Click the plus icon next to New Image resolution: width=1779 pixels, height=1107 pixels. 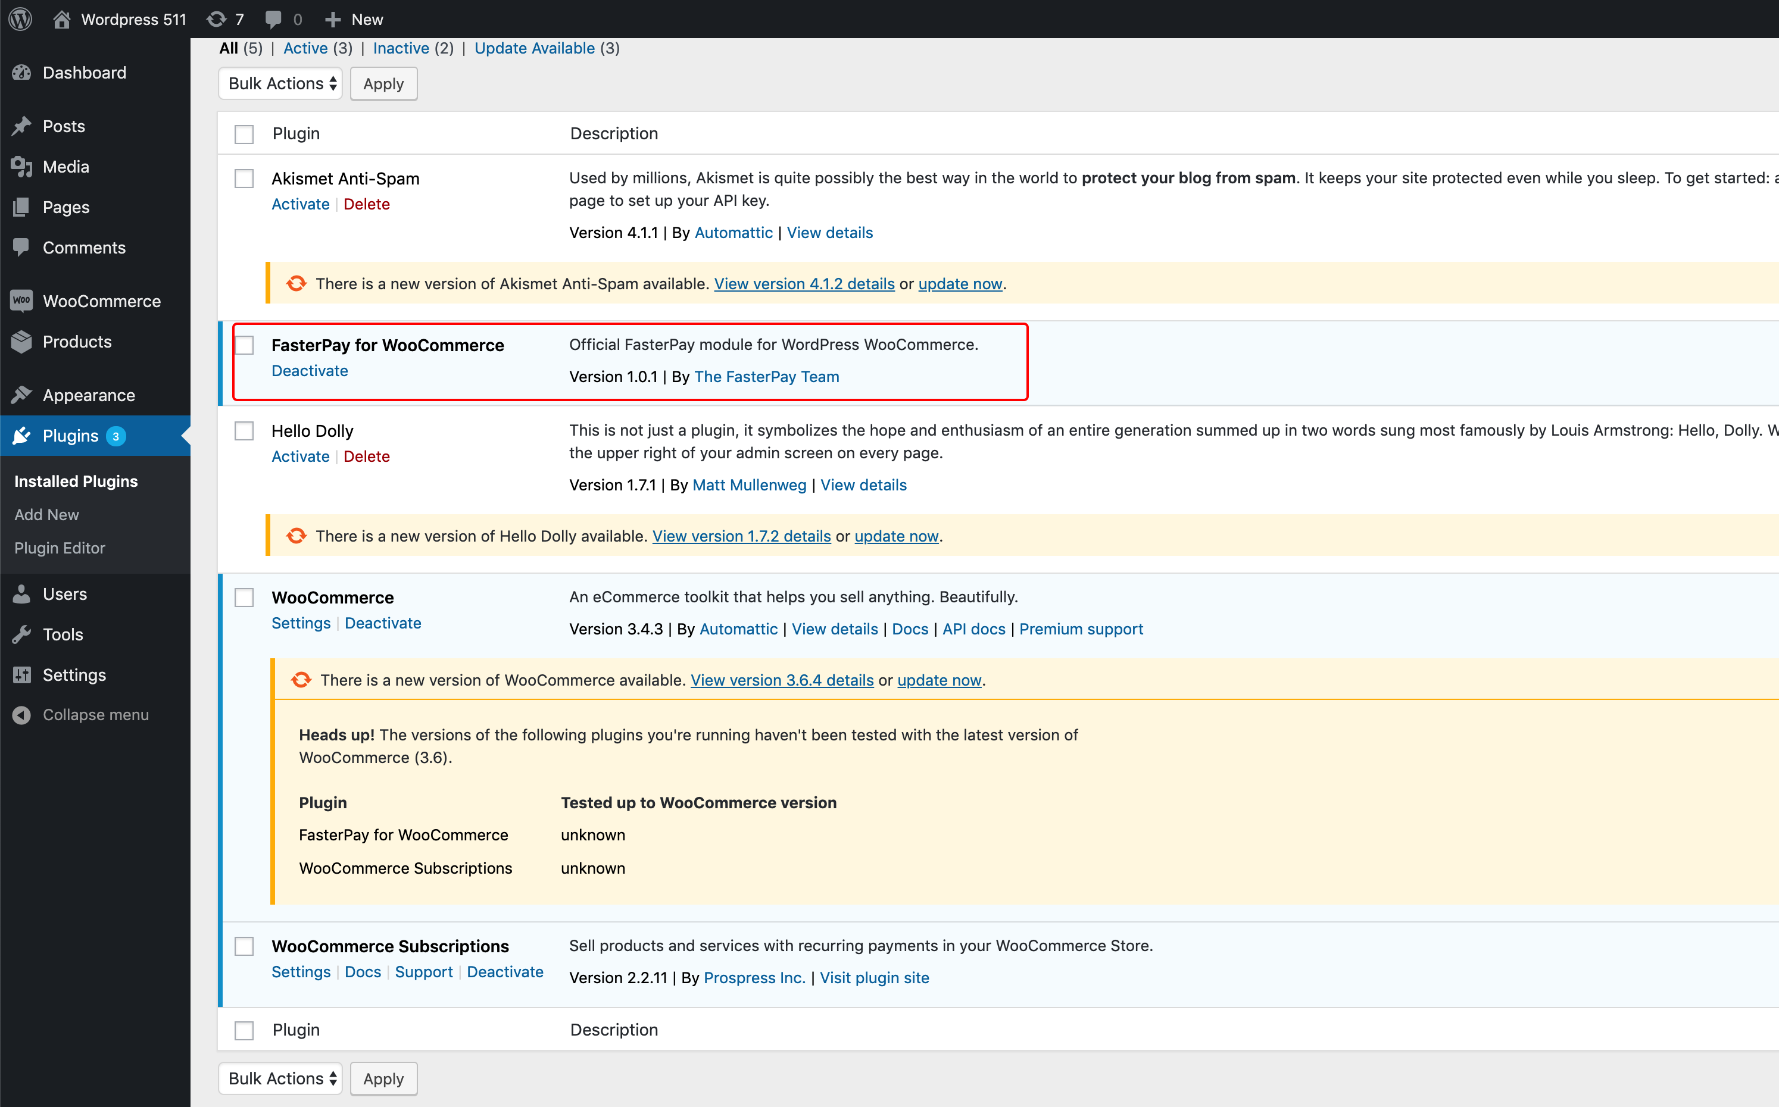pos(332,19)
